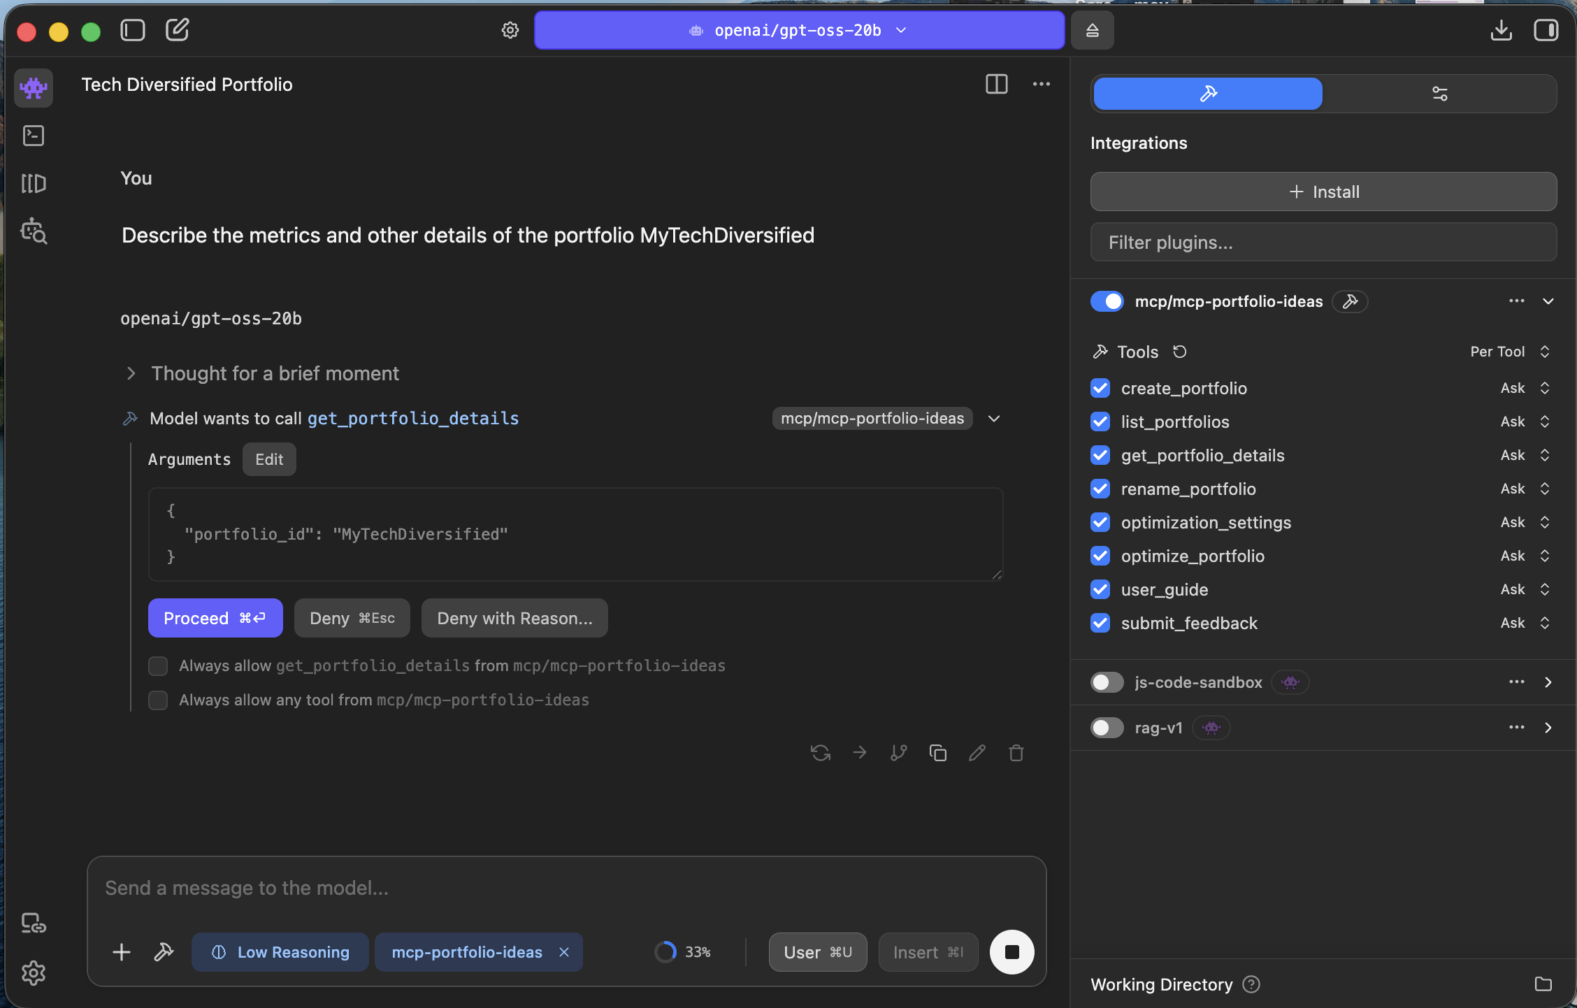Enable the rag-v1 plugin toggle
Screen dimensions: 1577x1008
(x=1107, y=728)
